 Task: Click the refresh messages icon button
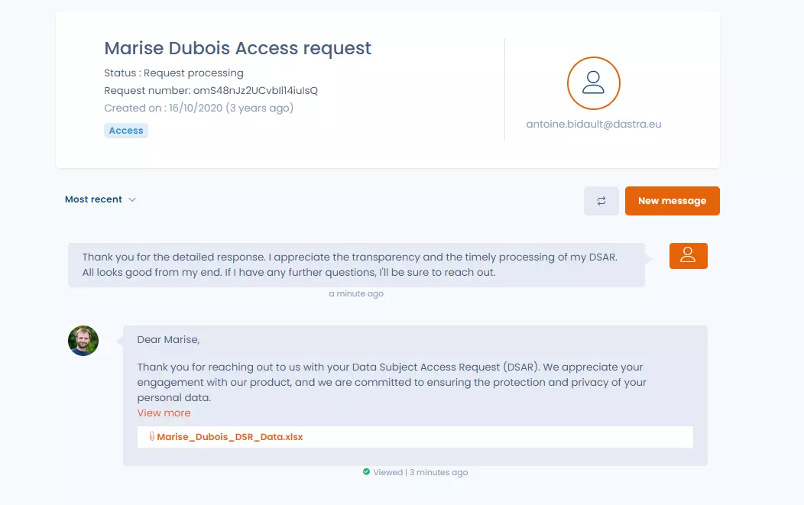tap(601, 201)
